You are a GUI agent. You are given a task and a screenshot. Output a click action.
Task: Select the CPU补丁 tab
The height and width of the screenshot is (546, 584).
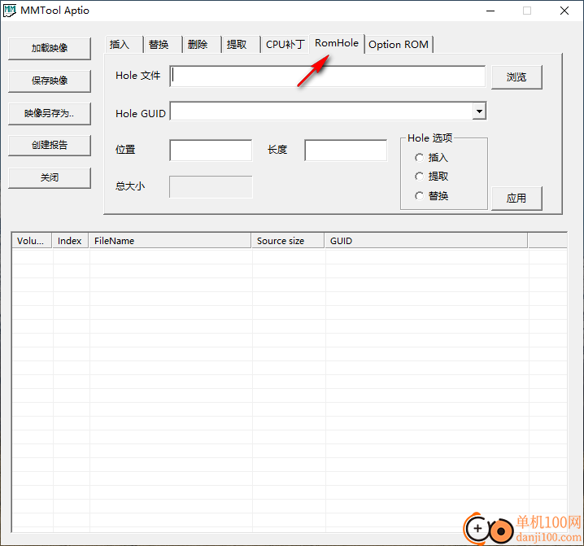(x=285, y=45)
